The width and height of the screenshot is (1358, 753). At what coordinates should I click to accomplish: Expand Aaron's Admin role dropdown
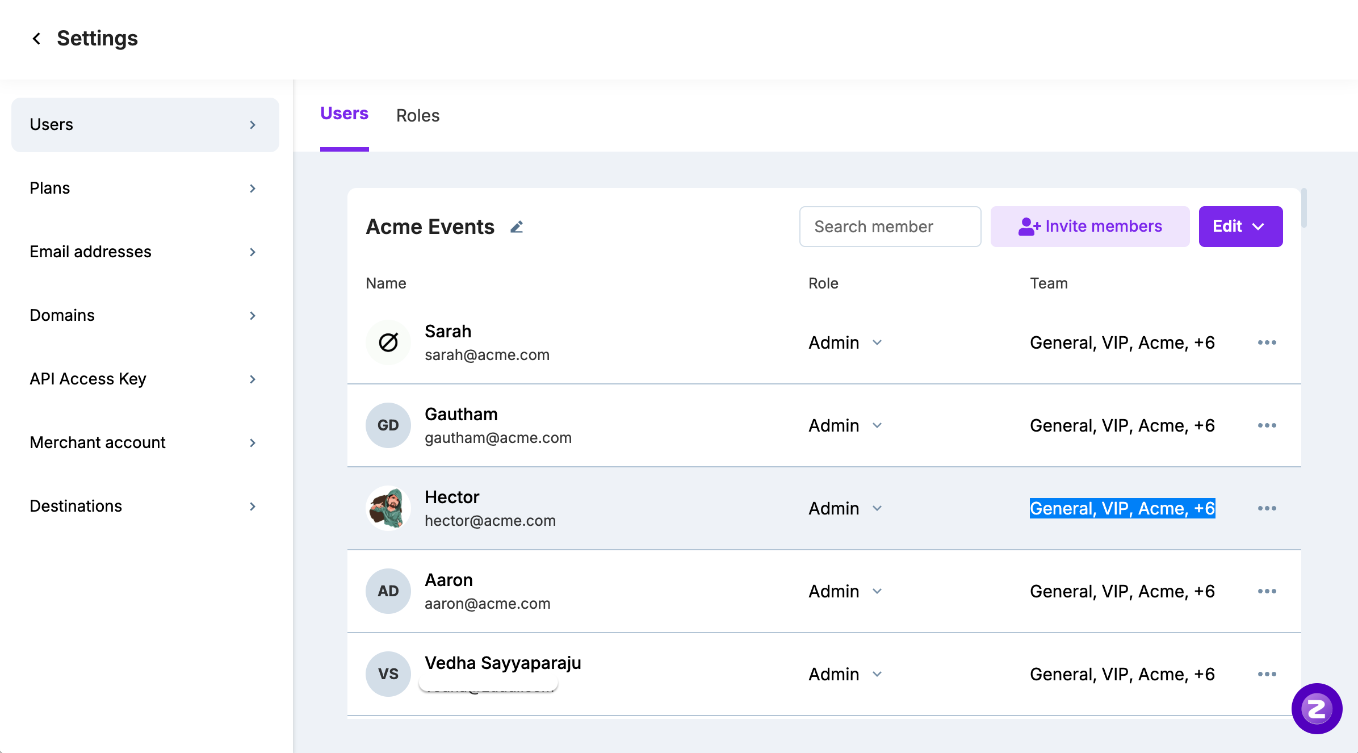point(845,591)
